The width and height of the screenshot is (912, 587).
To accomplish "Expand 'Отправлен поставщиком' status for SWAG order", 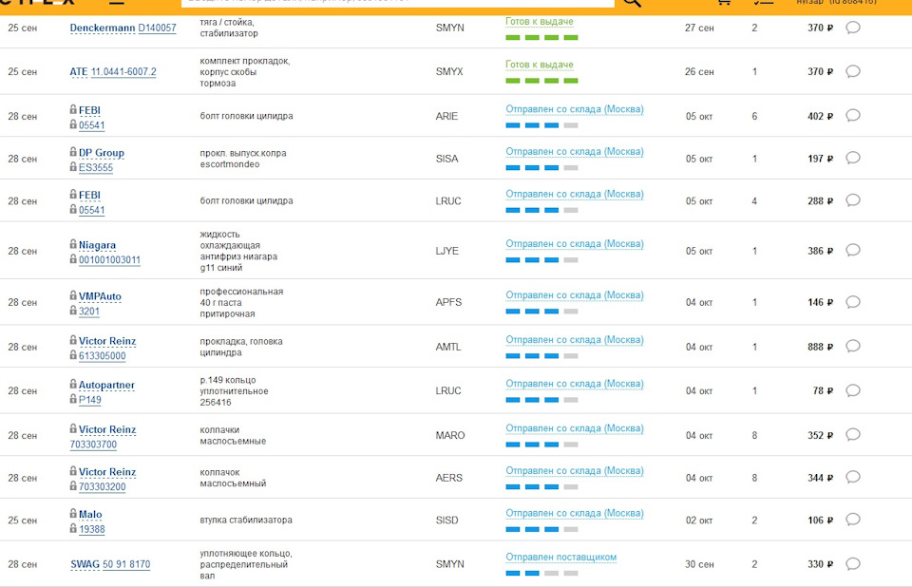I will [560, 558].
